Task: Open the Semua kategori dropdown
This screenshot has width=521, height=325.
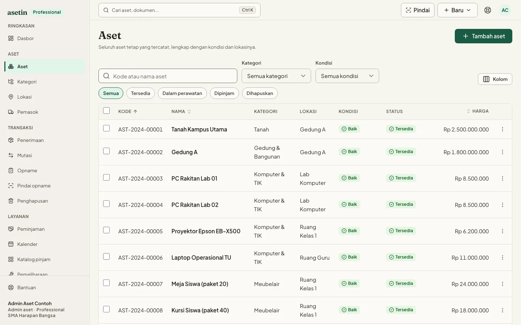Action: click(x=276, y=76)
